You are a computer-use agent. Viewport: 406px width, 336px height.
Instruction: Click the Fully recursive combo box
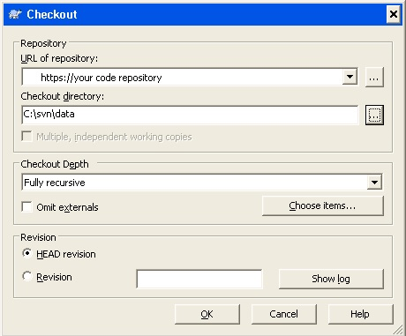pyautogui.click(x=202, y=183)
